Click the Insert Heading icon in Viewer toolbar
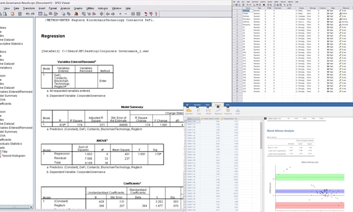Image resolution: width=353 pixels, height=212 pixels. click(146, 14)
